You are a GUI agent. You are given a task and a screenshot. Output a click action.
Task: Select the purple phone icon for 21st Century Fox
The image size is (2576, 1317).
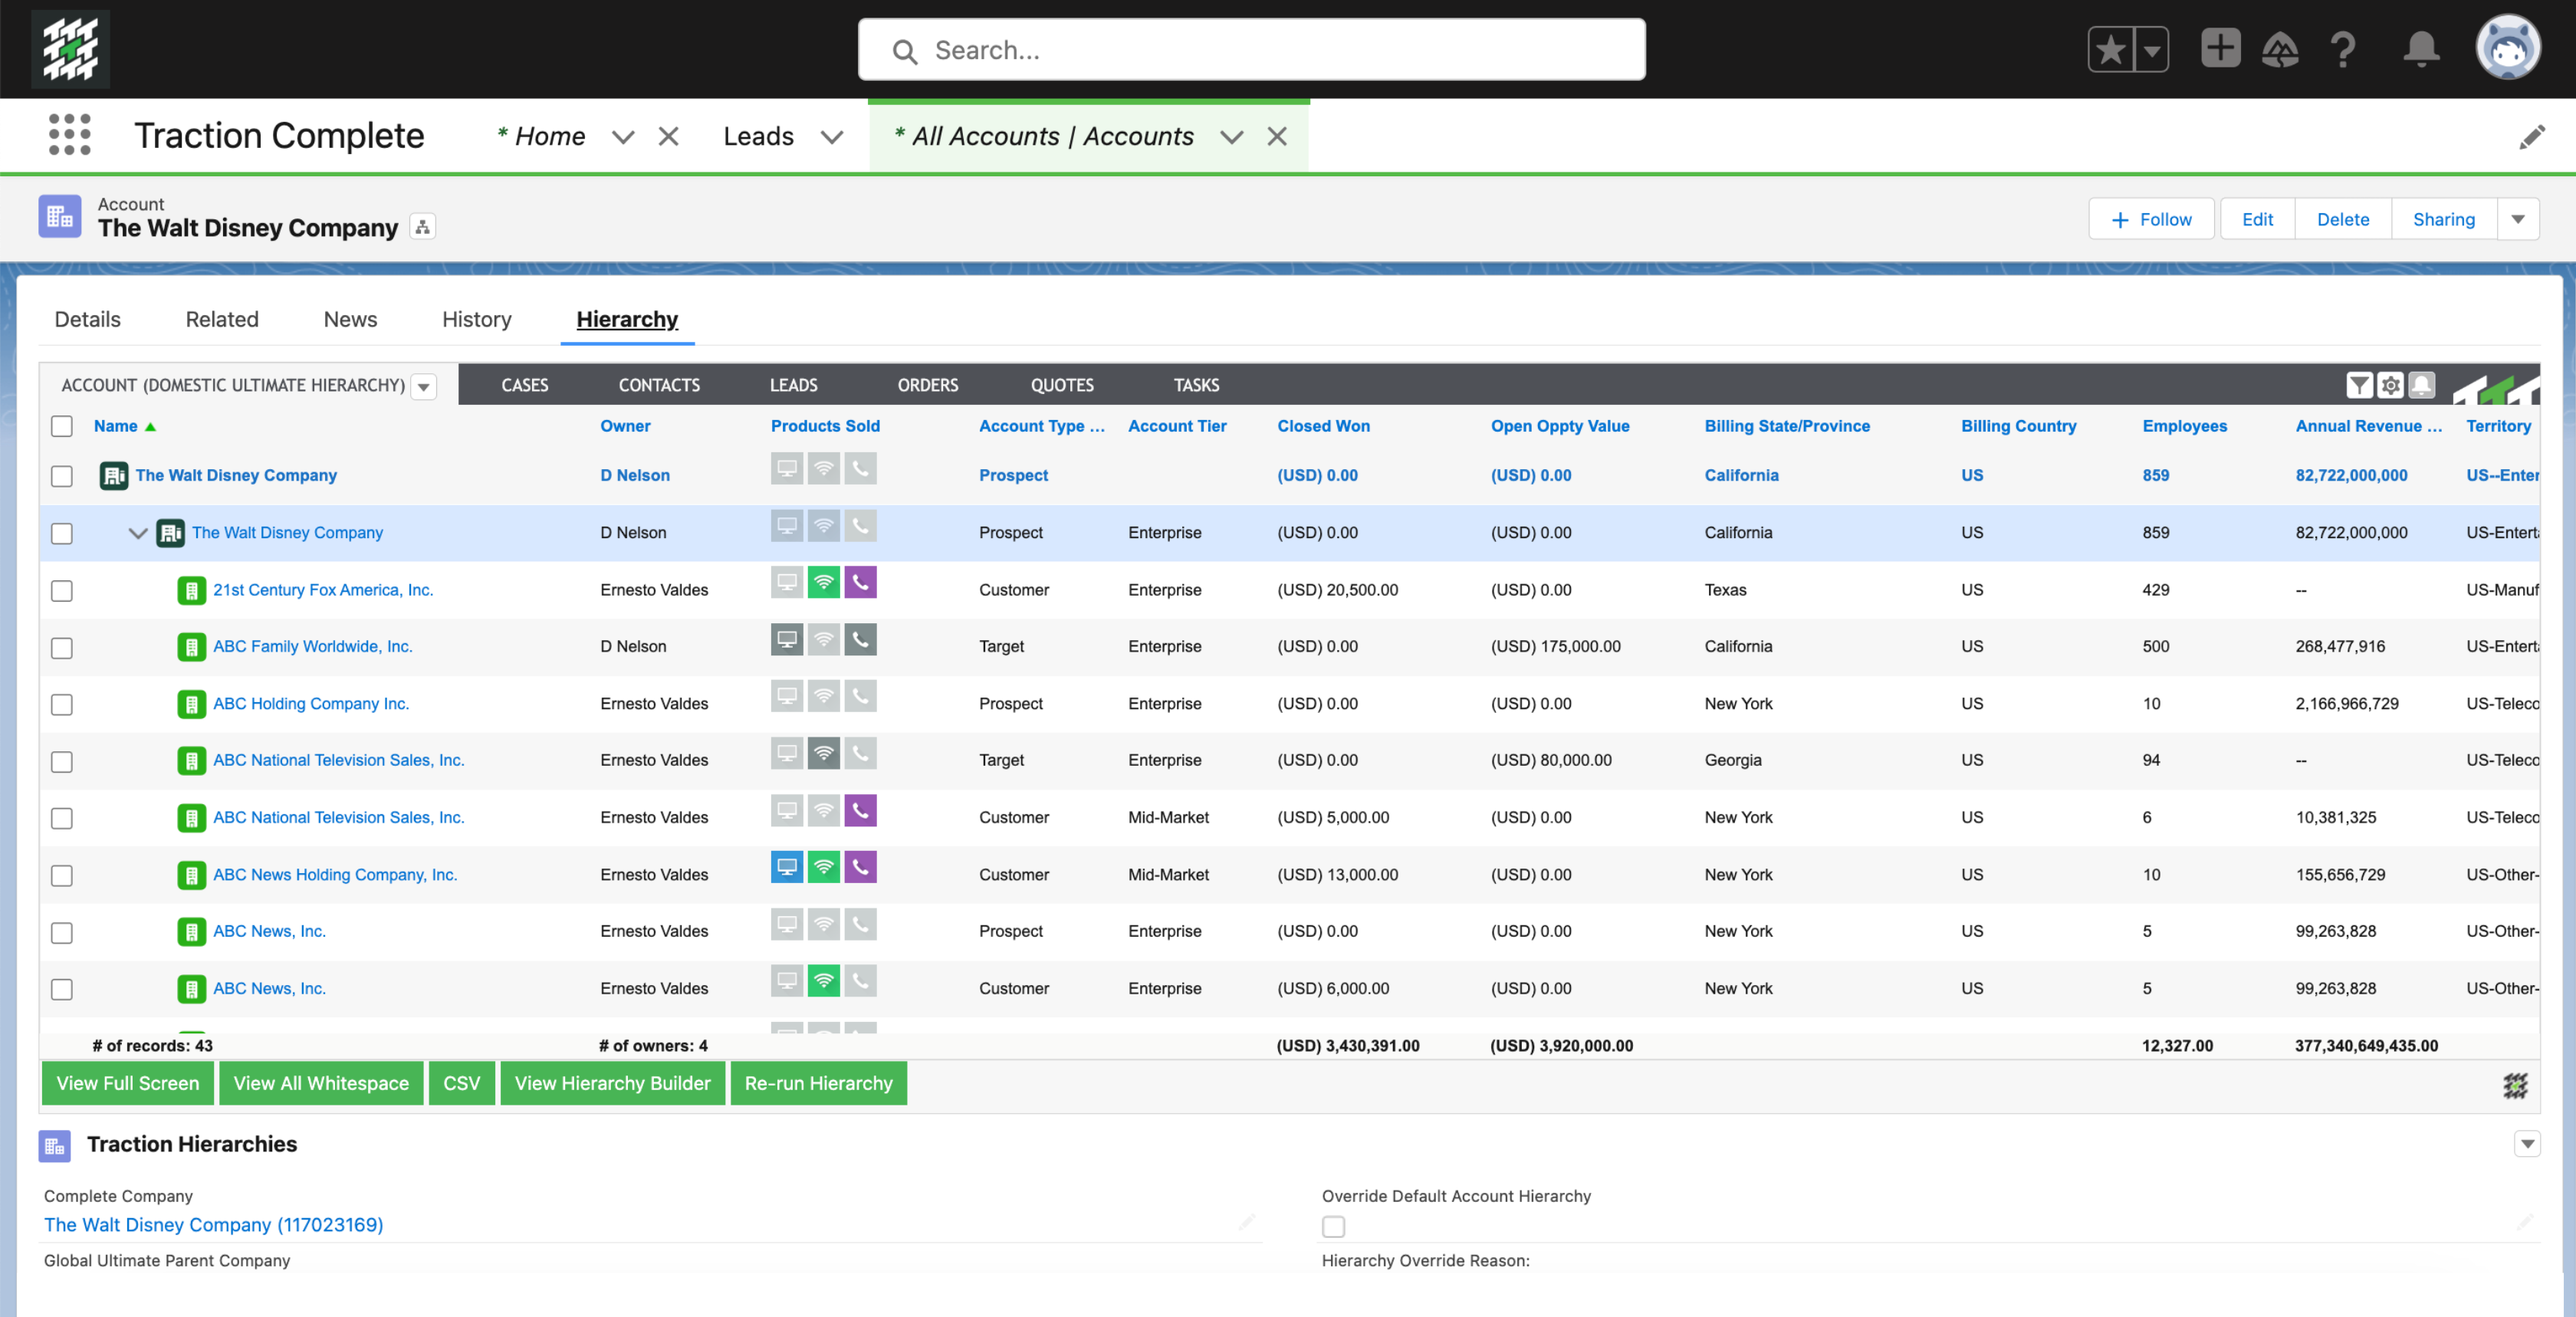click(x=861, y=582)
